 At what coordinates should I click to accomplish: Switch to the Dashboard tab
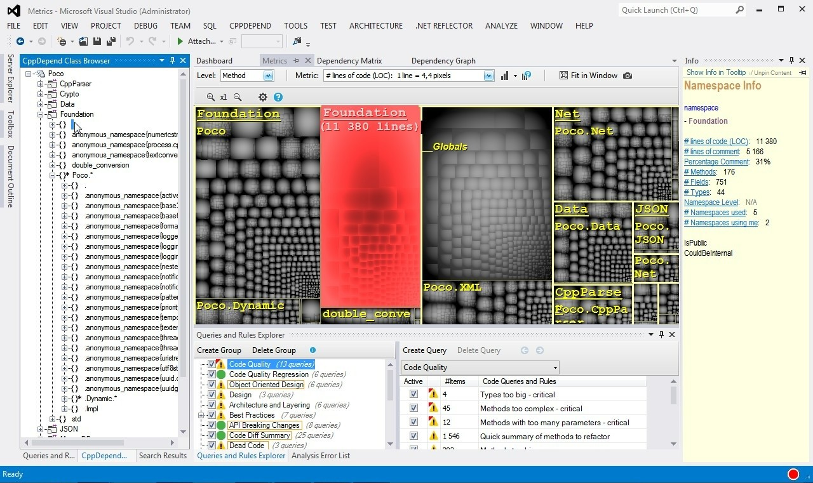[214, 61]
